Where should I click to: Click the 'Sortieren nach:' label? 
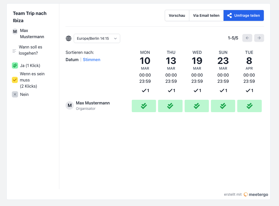(80, 53)
